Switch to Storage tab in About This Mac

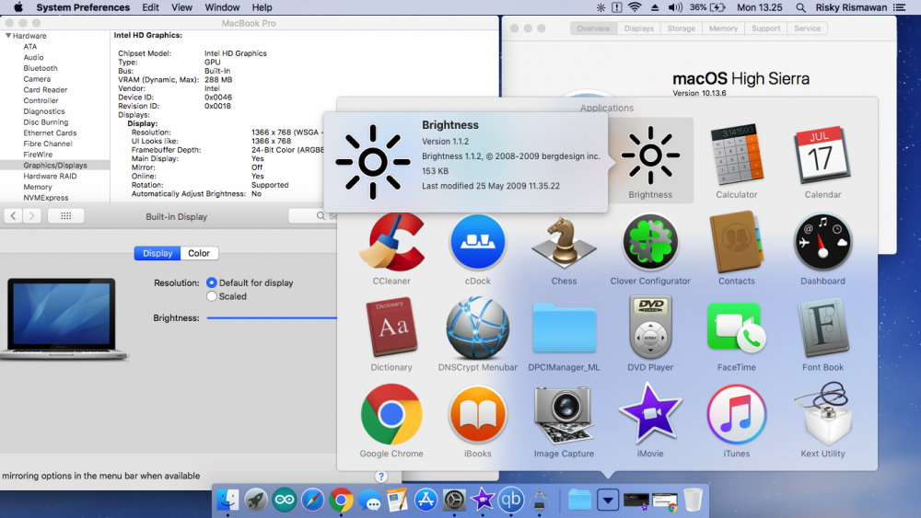point(681,29)
